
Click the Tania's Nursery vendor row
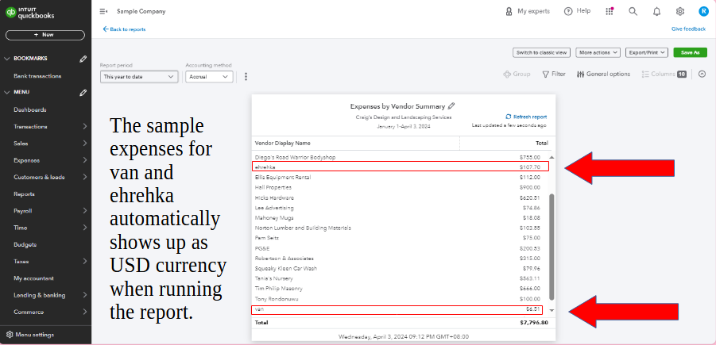click(401, 278)
